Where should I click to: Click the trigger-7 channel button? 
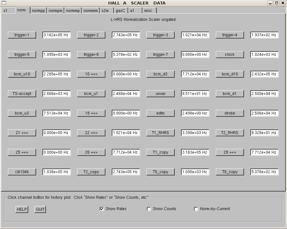[160, 54]
